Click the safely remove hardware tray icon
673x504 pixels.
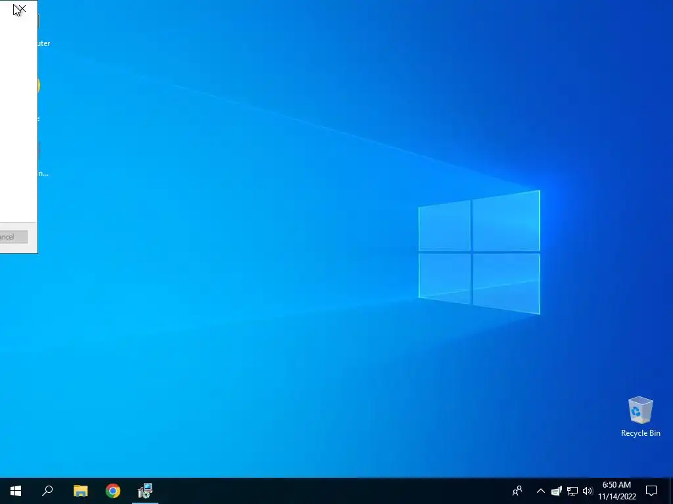tap(557, 491)
